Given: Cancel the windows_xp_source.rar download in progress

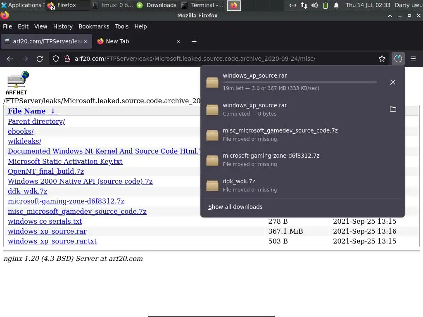Looking at the screenshot, I should tap(393, 82).
